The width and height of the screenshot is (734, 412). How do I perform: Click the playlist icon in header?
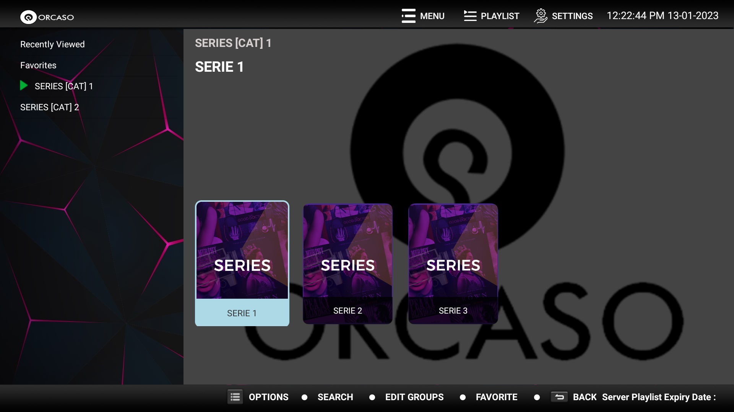[470, 16]
